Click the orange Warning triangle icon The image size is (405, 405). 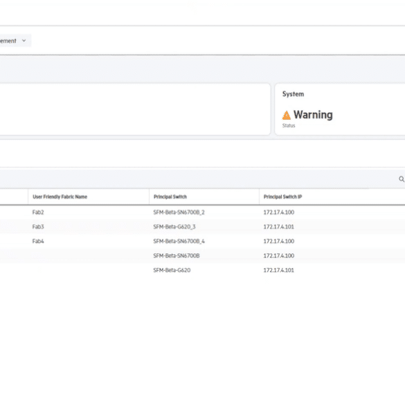pyautogui.click(x=286, y=115)
